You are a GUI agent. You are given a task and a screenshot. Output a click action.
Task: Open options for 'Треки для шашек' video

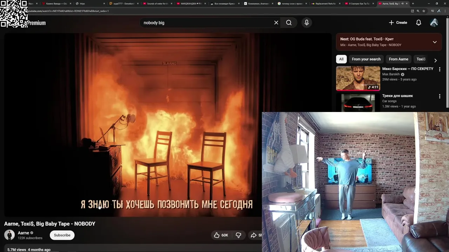tap(440, 96)
